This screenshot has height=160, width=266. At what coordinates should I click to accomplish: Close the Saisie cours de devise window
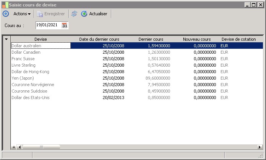pyautogui.click(x=260, y=5)
